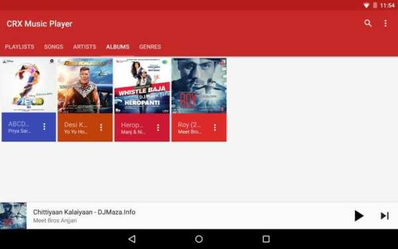
Task: Tap the 11:54 clock in status bar
Action: click(387, 5)
